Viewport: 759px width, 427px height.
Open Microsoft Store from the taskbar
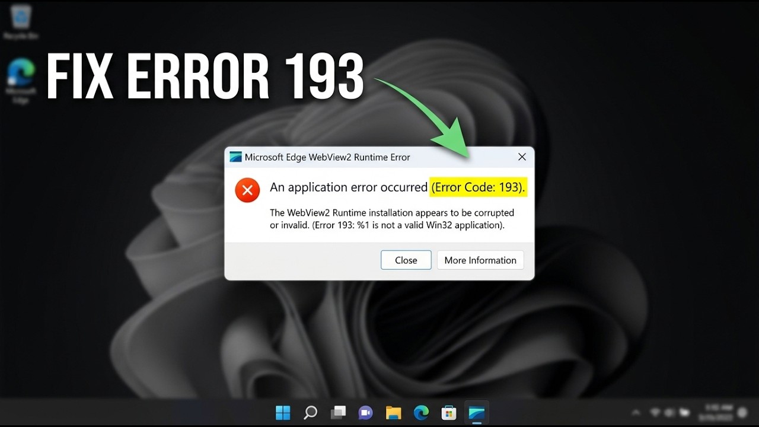449,412
